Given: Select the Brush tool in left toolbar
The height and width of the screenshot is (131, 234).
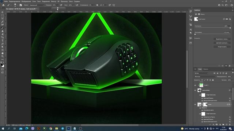Looking at the screenshot, I should [3, 28].
